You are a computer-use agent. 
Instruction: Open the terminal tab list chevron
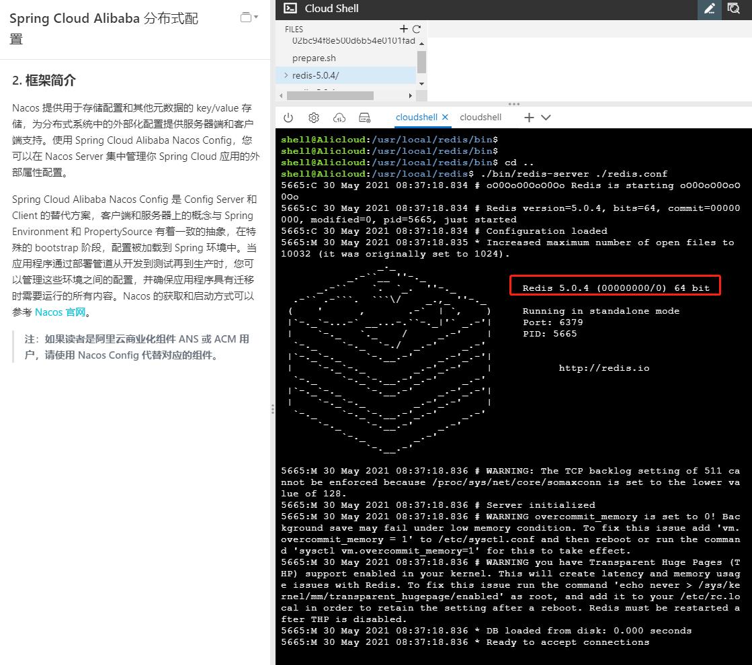tap(546, 118)
